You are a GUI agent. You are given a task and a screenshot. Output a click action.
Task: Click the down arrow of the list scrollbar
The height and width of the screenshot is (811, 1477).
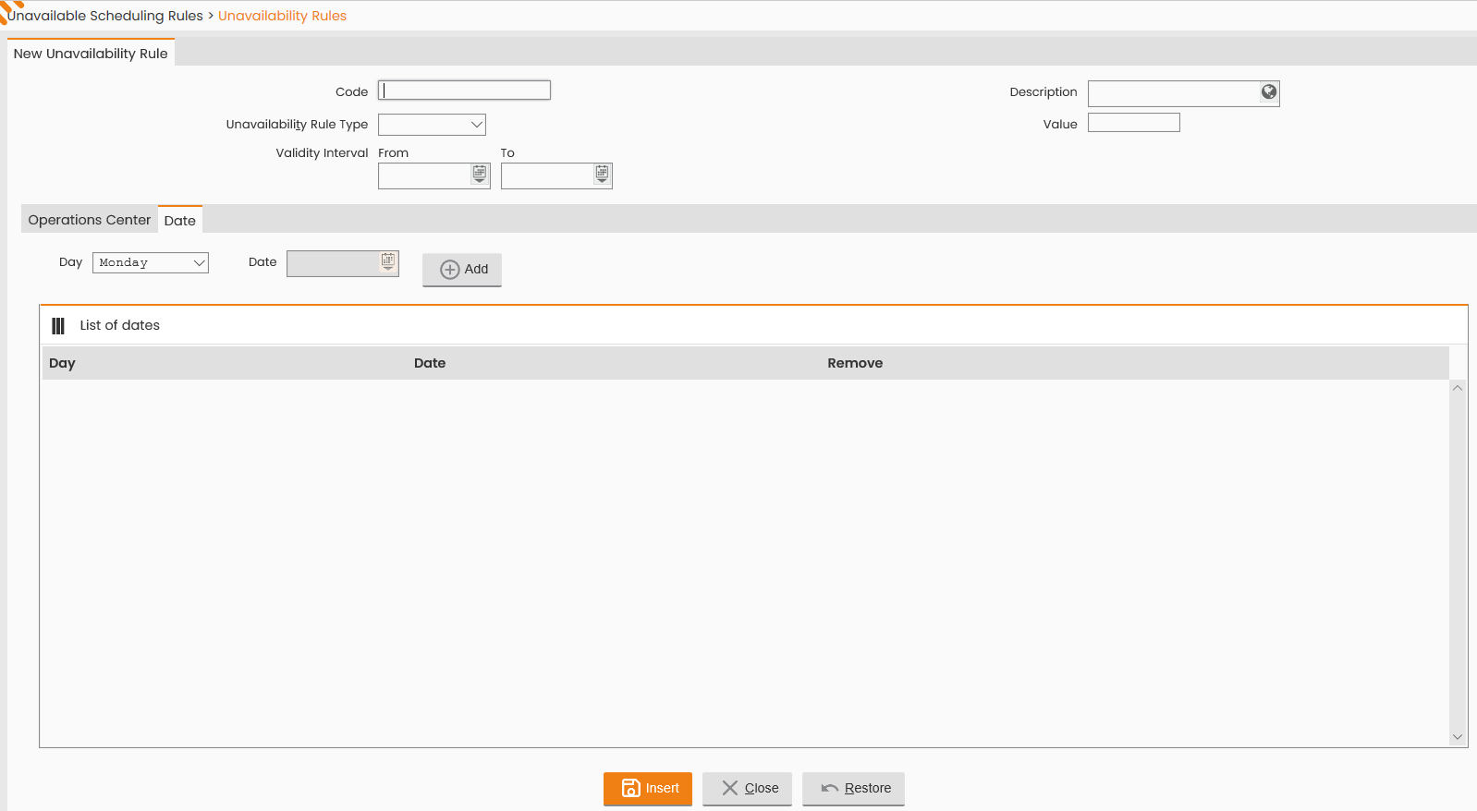click(1458, 737)
